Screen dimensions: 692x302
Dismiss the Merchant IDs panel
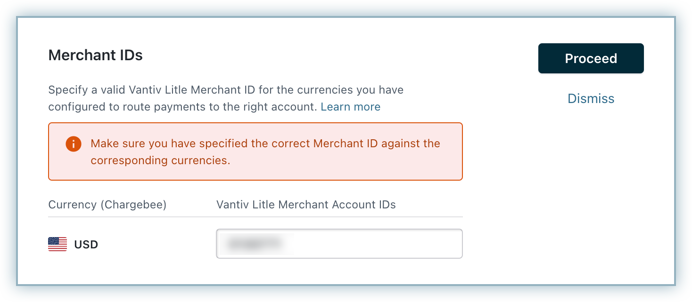click(591, 99)
